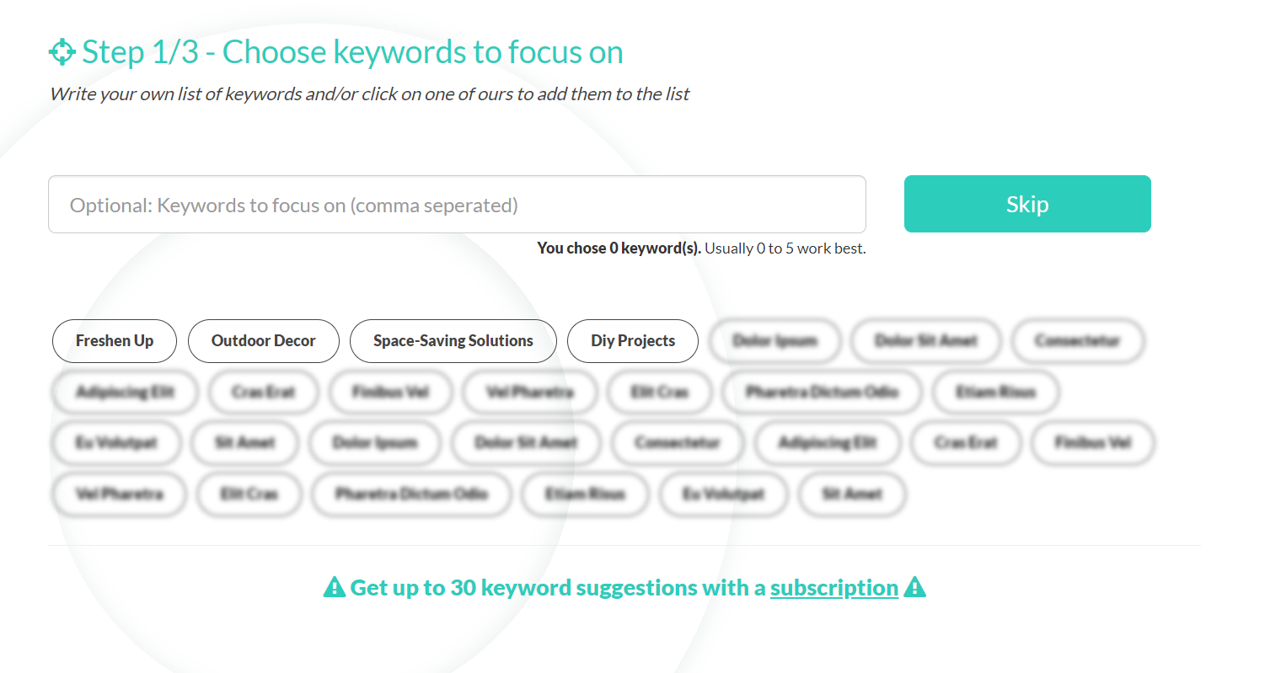Select the blurred Etiam Risus chip in second row
Image resolution: width=1265 pixels, height=673 pixels.
(995, 392)
